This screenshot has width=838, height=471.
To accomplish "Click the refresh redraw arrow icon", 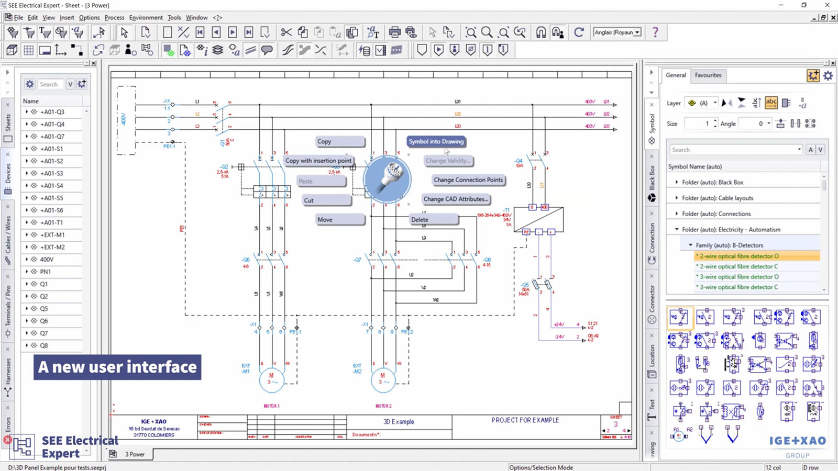I will 579,32.
